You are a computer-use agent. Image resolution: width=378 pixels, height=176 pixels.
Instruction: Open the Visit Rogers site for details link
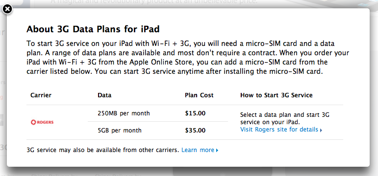tap(281, 130)
